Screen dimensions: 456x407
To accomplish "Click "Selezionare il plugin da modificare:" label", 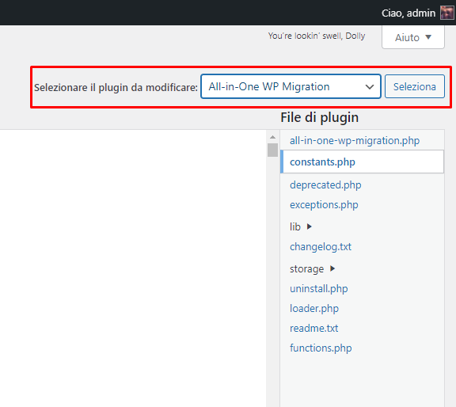I will tap(116, 87).
